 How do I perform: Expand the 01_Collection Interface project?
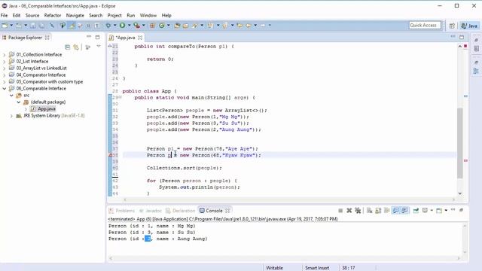(x=5, y=55)
